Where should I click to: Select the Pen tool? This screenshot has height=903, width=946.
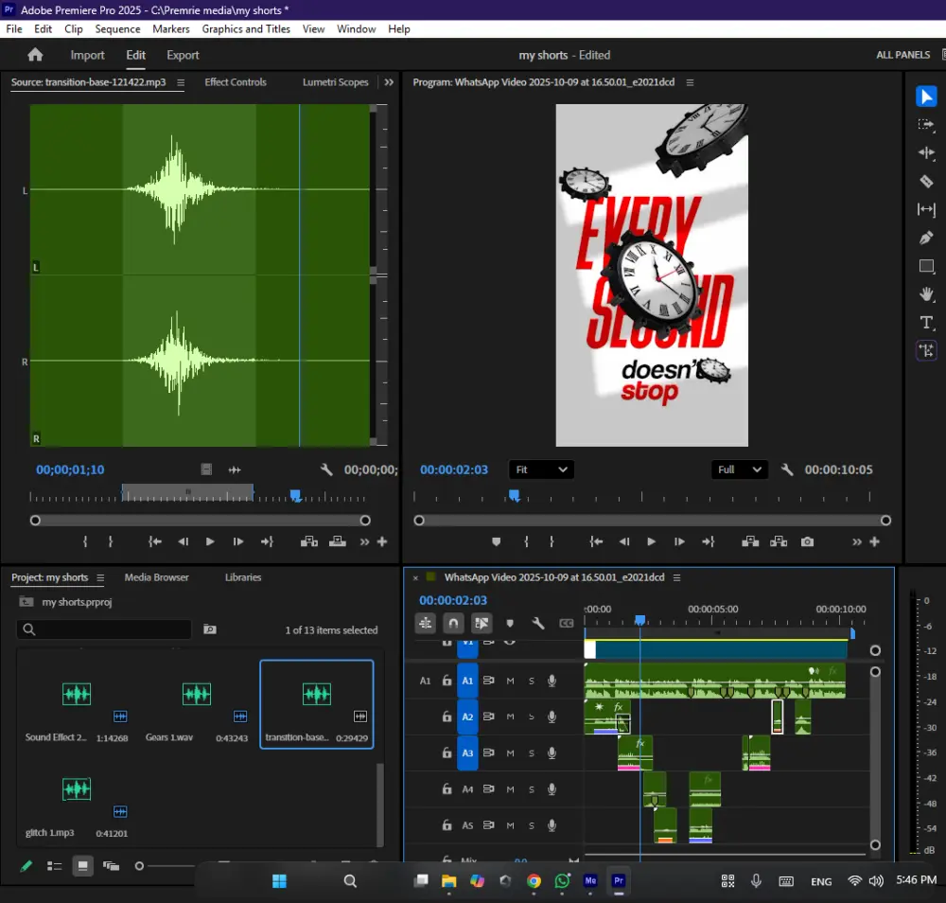[x=927, y=238]
